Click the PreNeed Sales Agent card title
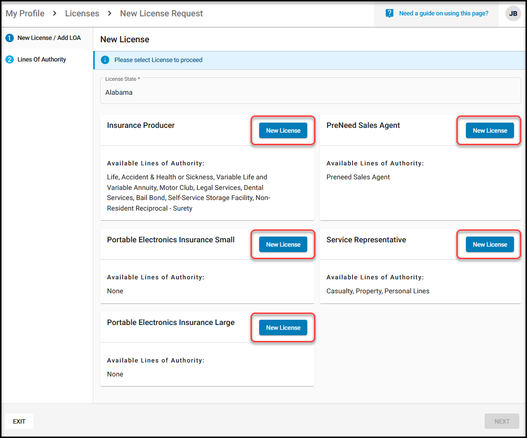This screenshot has height=438, width=527. pos(363,125)
